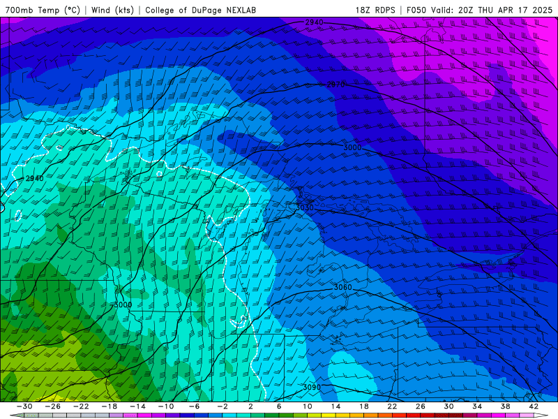Click the yellow swatch on the color bar
The height and width of the screenshot is (419, 558).
[329, 415]
